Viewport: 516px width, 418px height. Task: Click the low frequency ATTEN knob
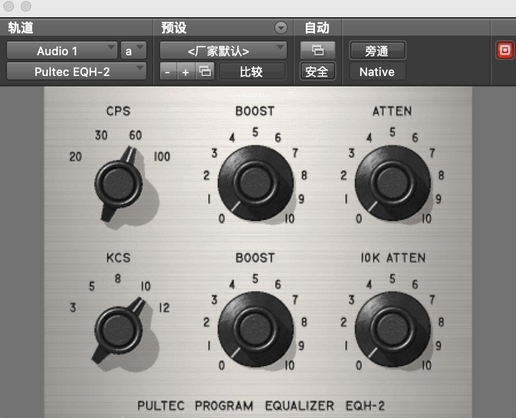pyautogui.click(x=393, y=183)
